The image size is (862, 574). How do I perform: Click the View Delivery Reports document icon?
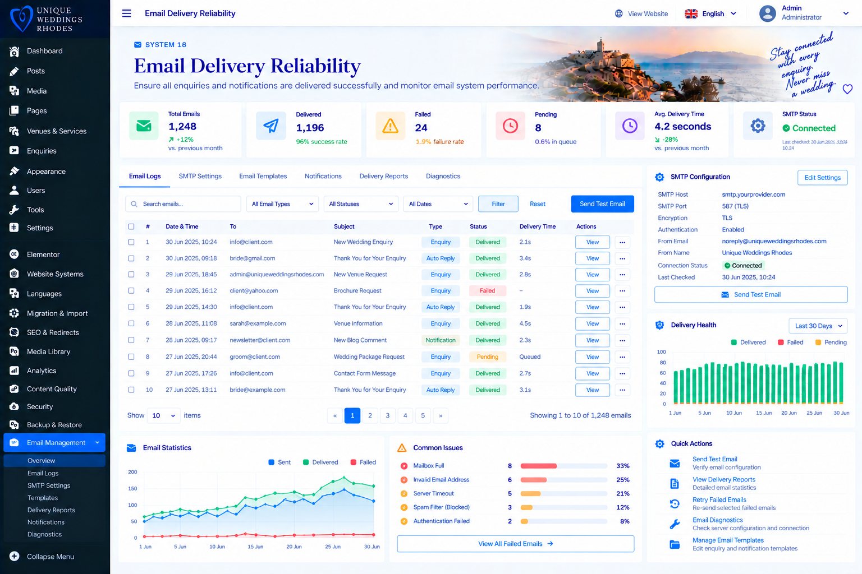[x=675, y=483]
